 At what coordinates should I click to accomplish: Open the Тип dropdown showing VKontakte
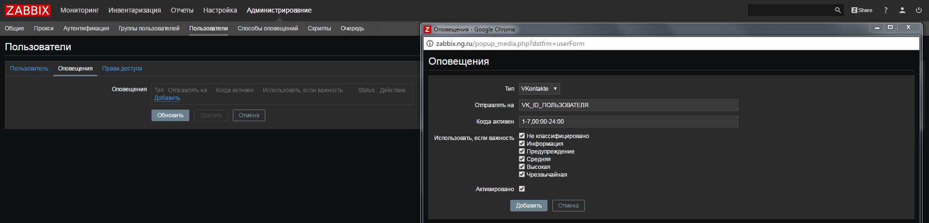539,89
